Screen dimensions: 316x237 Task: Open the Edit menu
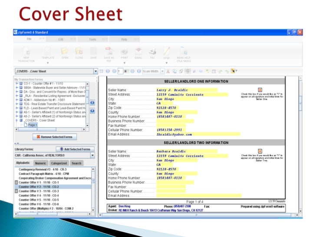pyautogui.click(x=61, y=39)
